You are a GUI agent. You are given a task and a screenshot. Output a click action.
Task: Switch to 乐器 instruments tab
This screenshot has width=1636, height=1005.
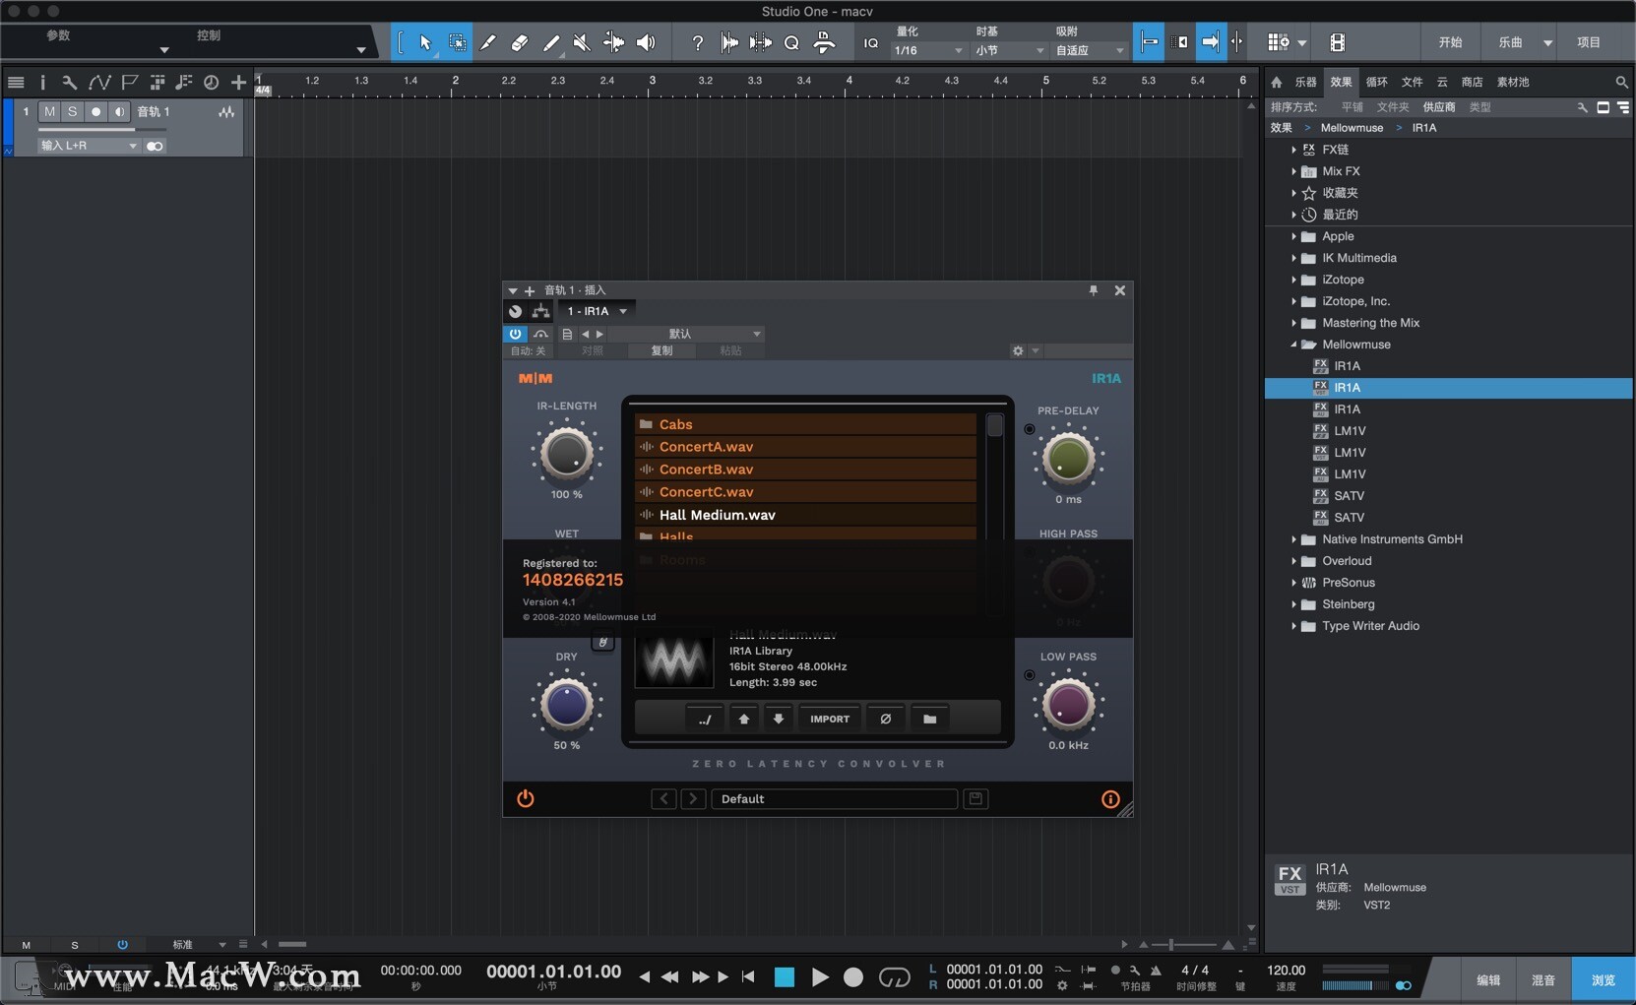(1305, 83)
